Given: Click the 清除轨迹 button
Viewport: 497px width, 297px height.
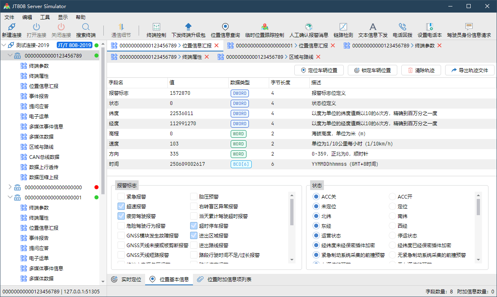Looking at the screenshot, I should tap(421, 70).
